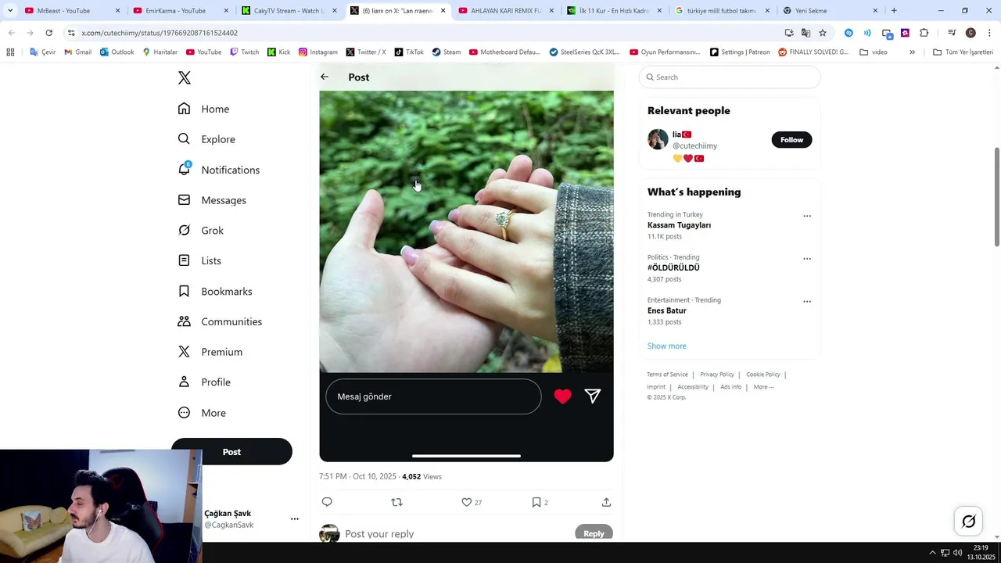The image size is (1001, 563).
Task: Toggle the red heart in the story image
Action: 562,396
